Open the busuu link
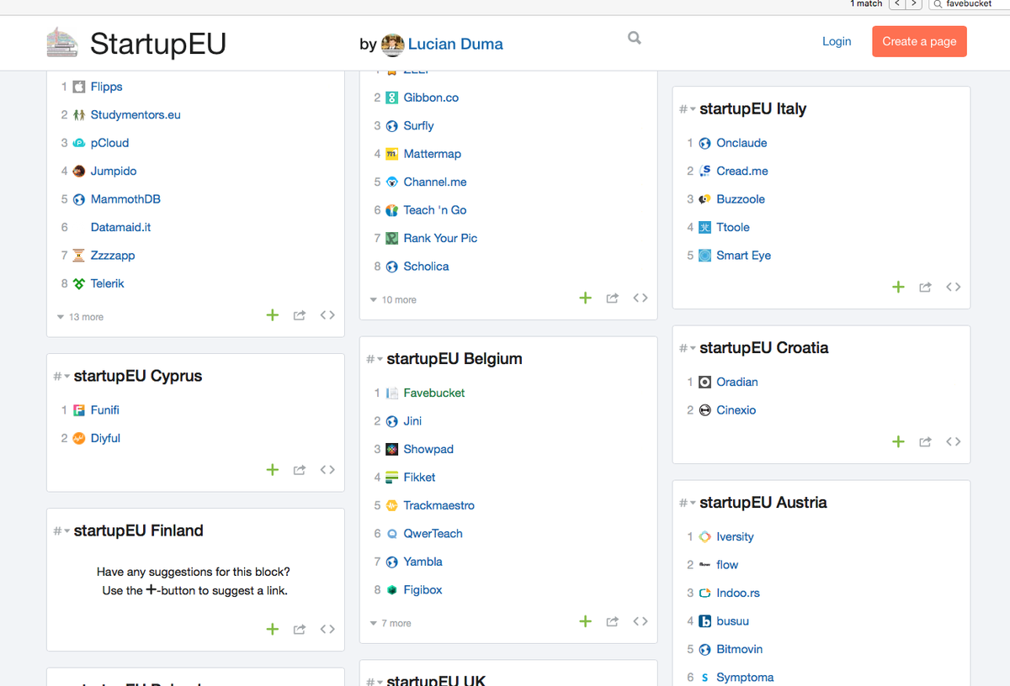Screen dimensions: 1010x686 tap(733, 621)
